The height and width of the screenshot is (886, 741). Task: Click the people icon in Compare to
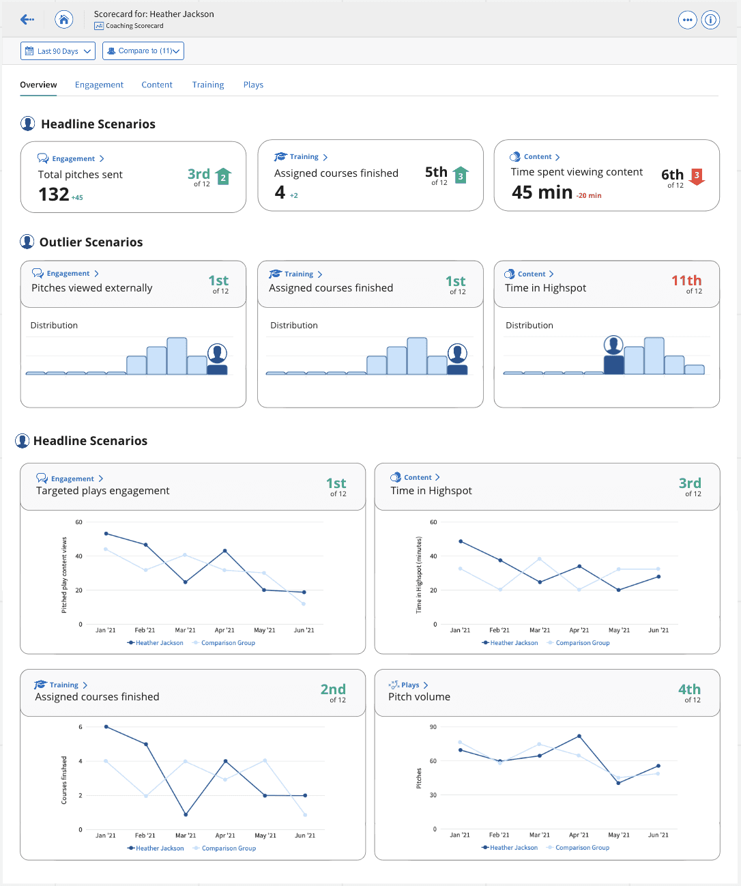tap(111, 51)
